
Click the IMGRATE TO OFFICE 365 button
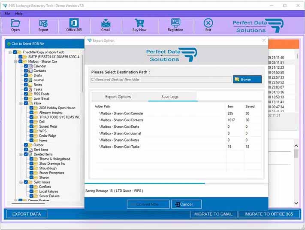(269, 214)
